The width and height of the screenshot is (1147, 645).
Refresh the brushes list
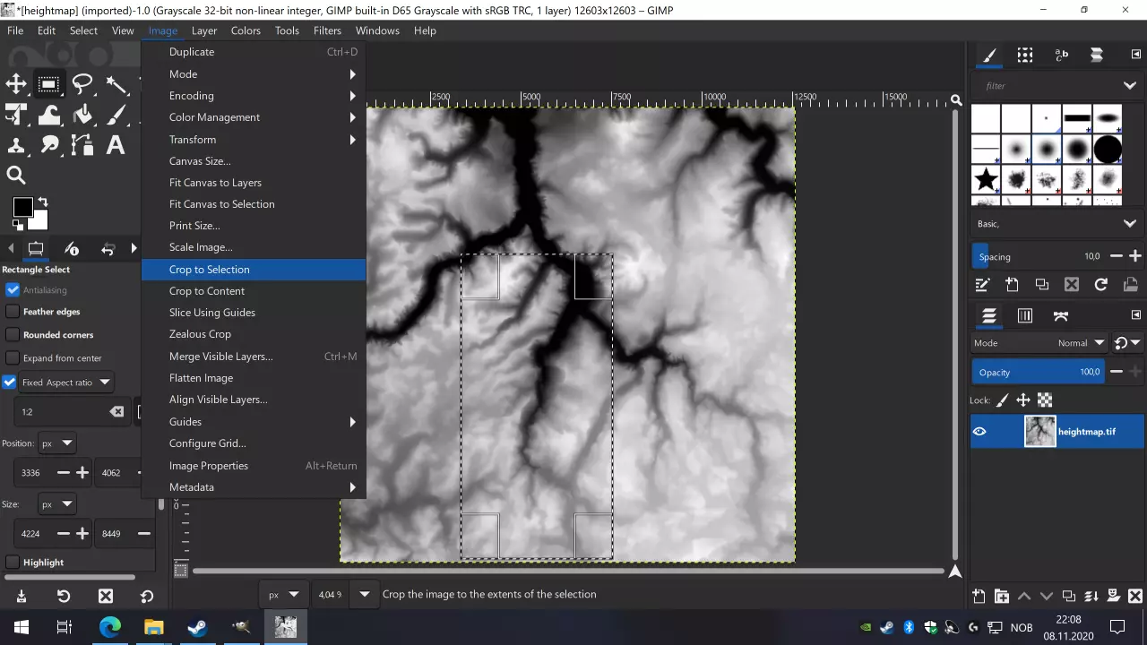coord(1100,285)
